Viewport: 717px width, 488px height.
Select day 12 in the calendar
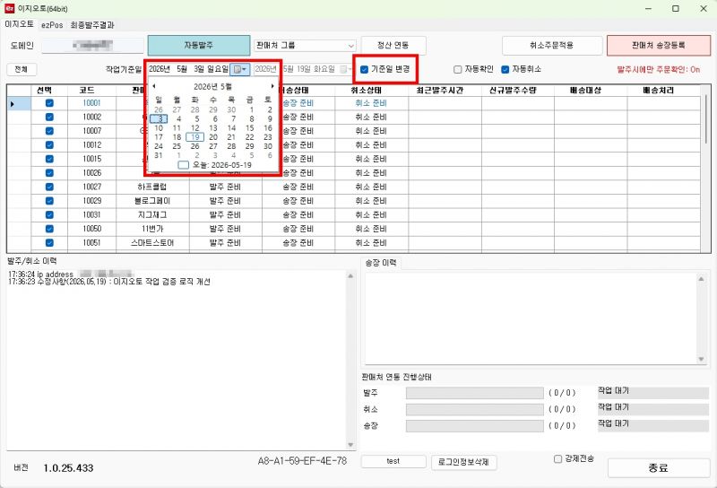(195, 128)
